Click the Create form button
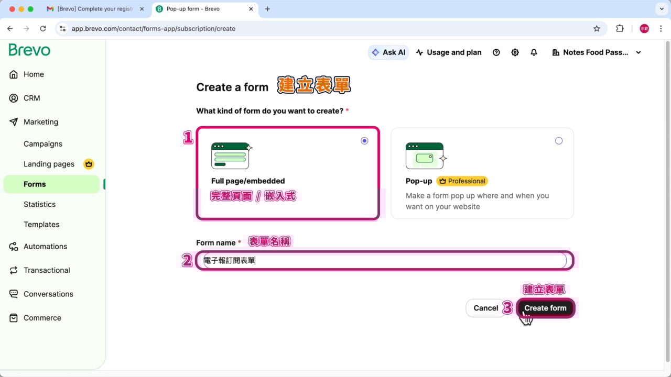671x377 pixels. point(545,308)
